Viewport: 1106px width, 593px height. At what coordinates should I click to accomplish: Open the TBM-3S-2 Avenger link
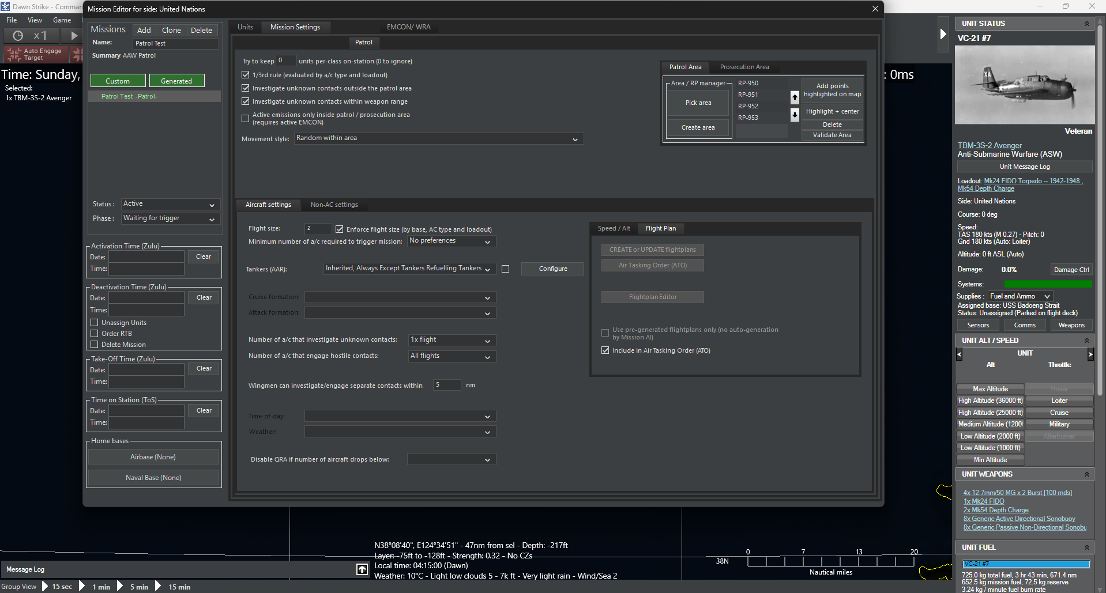989,145
